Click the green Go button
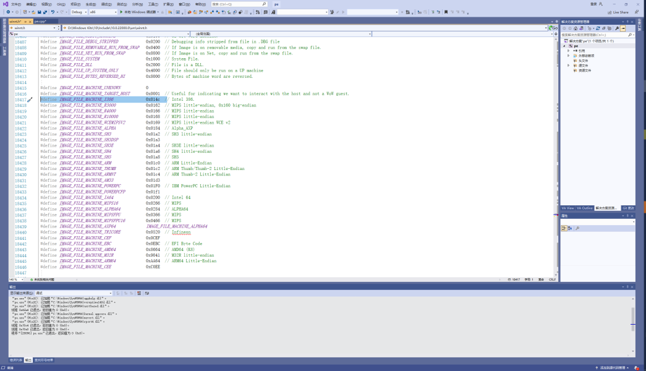 553,28
